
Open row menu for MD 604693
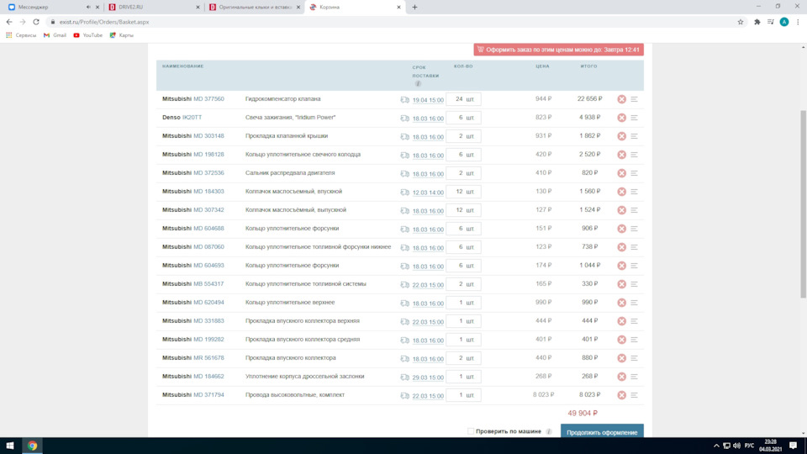click(x=634, y=266)
